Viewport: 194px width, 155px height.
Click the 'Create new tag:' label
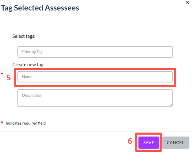(28, 65)
